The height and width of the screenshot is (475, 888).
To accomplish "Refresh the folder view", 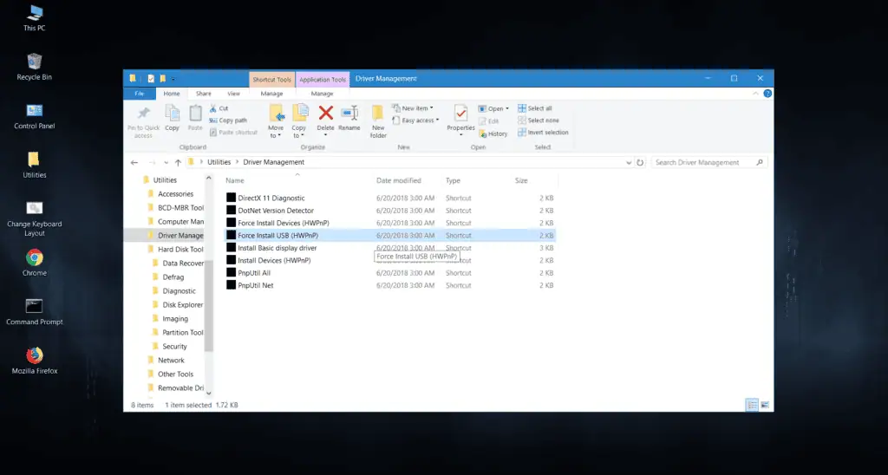I will tap(640, 162).
